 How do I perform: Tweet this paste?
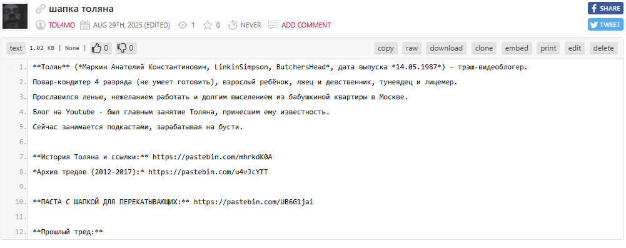[605, 24]
